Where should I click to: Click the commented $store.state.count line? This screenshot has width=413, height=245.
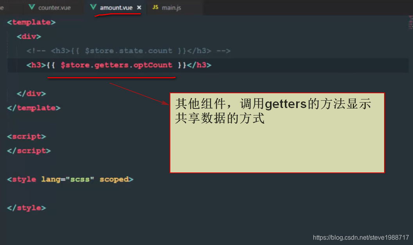[128, 51]
